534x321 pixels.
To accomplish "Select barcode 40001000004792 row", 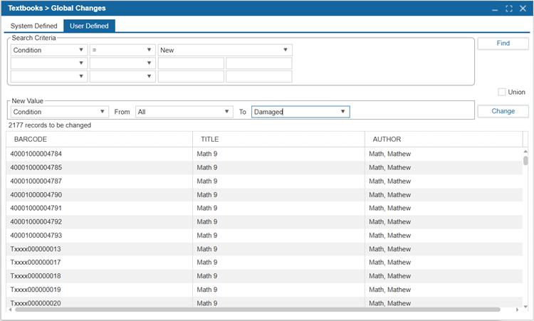I will click(264, 221).
